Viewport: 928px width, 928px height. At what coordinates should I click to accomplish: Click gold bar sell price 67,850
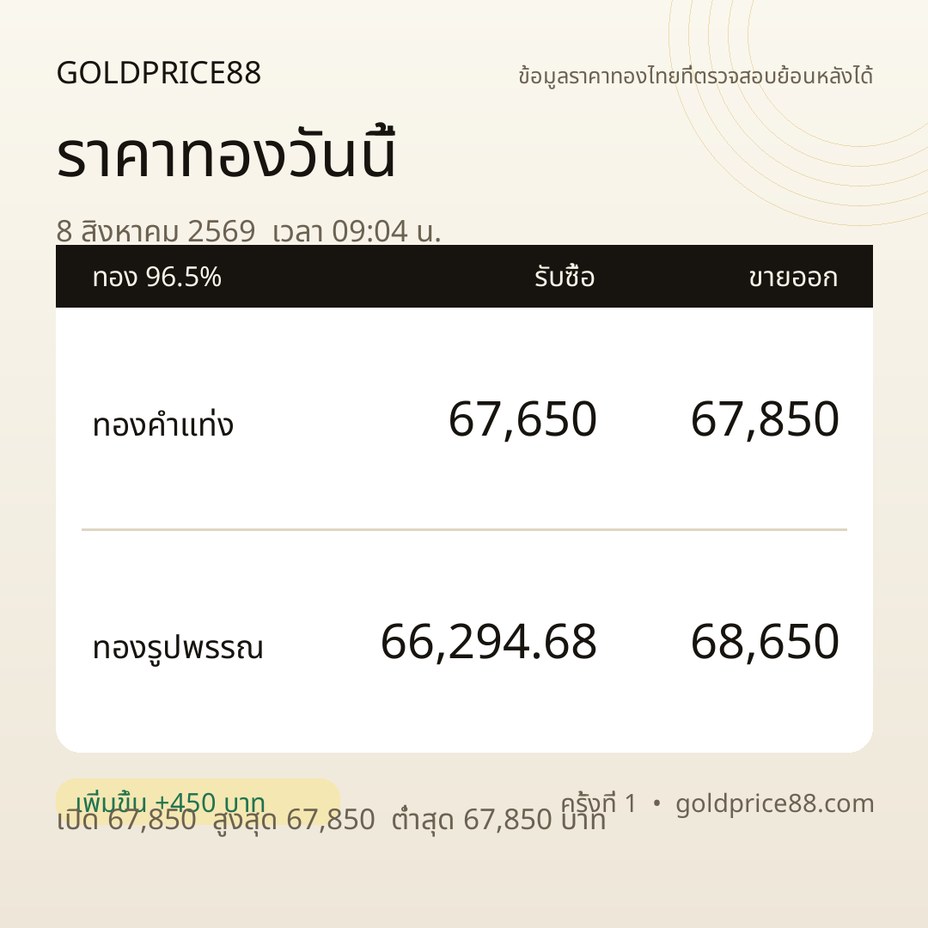[x=765, y=419]
